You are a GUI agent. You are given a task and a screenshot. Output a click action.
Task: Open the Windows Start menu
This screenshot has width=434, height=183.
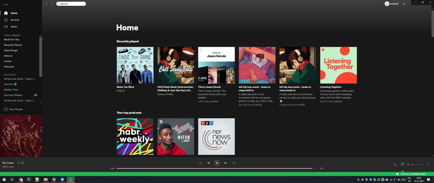coord(4,180)
